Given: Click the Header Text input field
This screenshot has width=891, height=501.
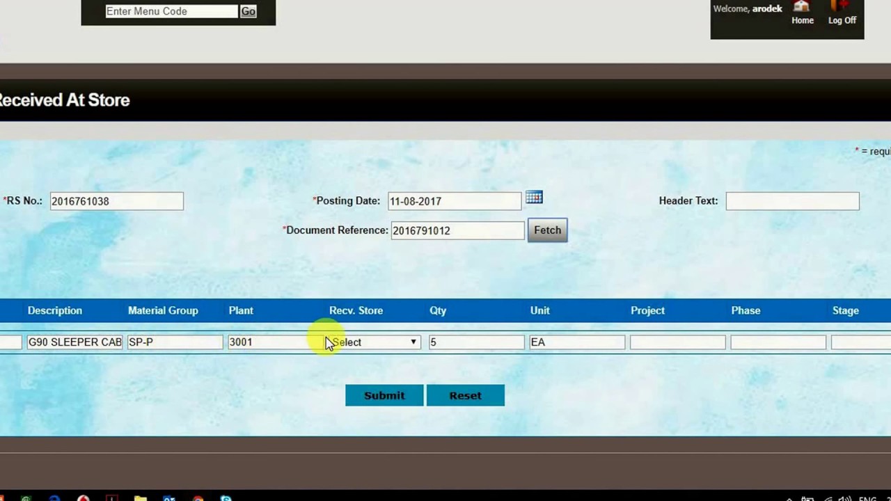Looking at the screenshot, I should (792, 201).
